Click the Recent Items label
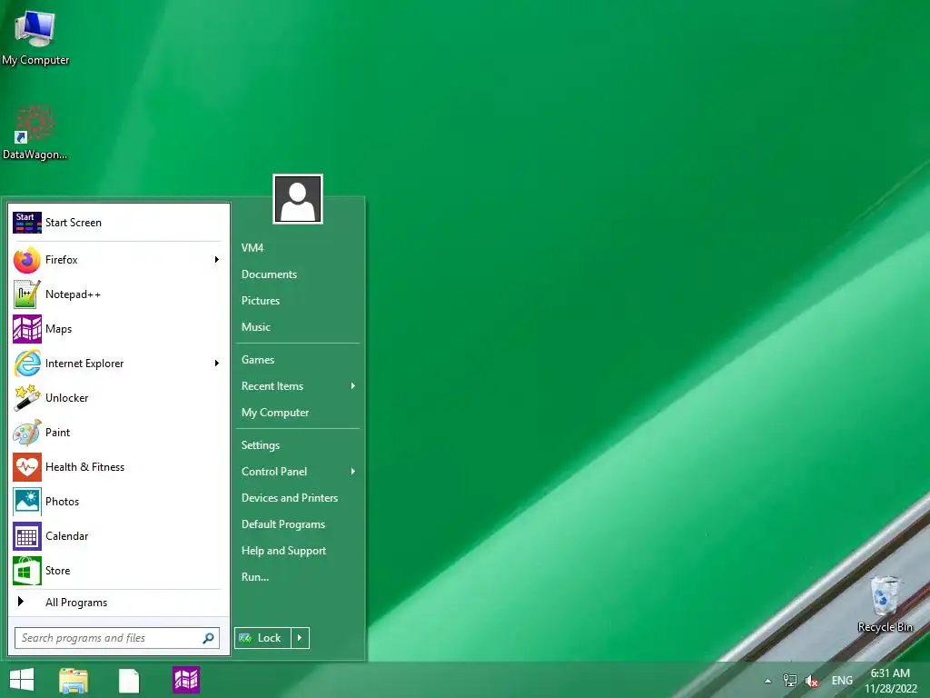 272,385
